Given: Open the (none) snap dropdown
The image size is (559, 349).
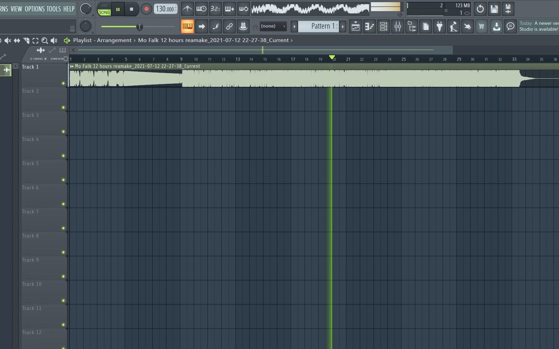Looking at the screenshot, I should point(273,26).
